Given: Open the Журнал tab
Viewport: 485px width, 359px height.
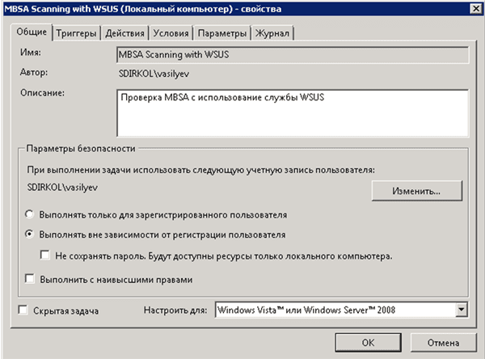Looking at the screenshot, I should (273, 33).
